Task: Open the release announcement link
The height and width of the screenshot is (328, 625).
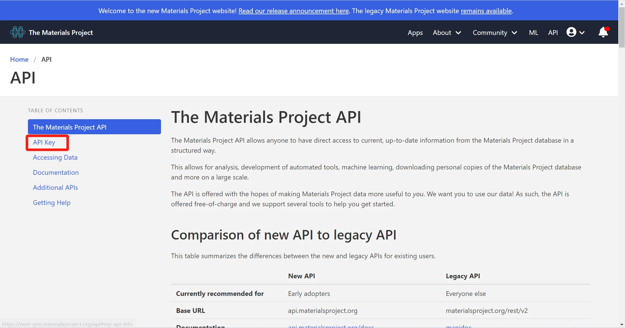Action: coord(293,11)
